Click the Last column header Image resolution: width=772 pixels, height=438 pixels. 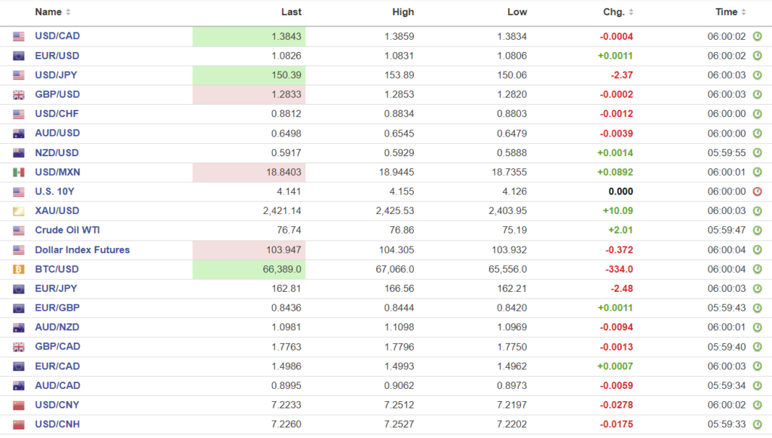(291, 12)
